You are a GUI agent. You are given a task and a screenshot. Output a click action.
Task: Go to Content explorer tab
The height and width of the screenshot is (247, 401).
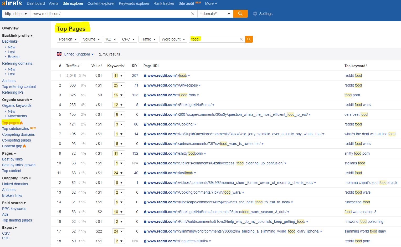[101, 3]
